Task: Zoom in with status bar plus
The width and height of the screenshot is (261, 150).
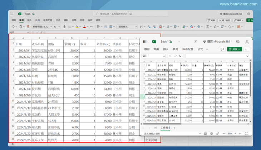Action: (240, 134)
